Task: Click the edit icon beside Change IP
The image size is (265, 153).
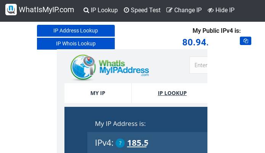Action: pyautogui.click(x=169, y=10)
